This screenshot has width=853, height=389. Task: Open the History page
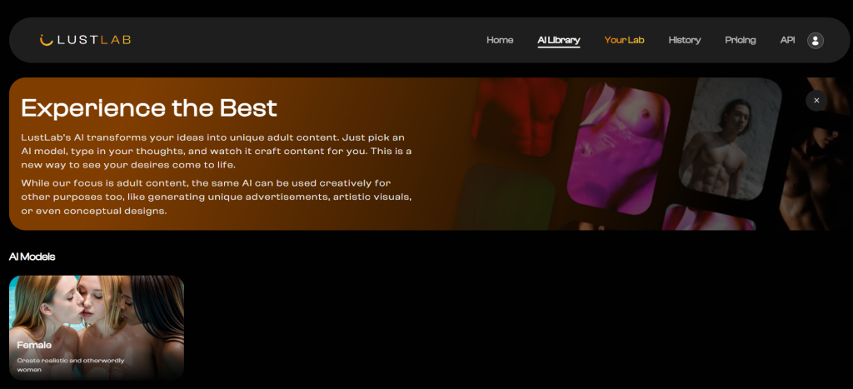685,40
